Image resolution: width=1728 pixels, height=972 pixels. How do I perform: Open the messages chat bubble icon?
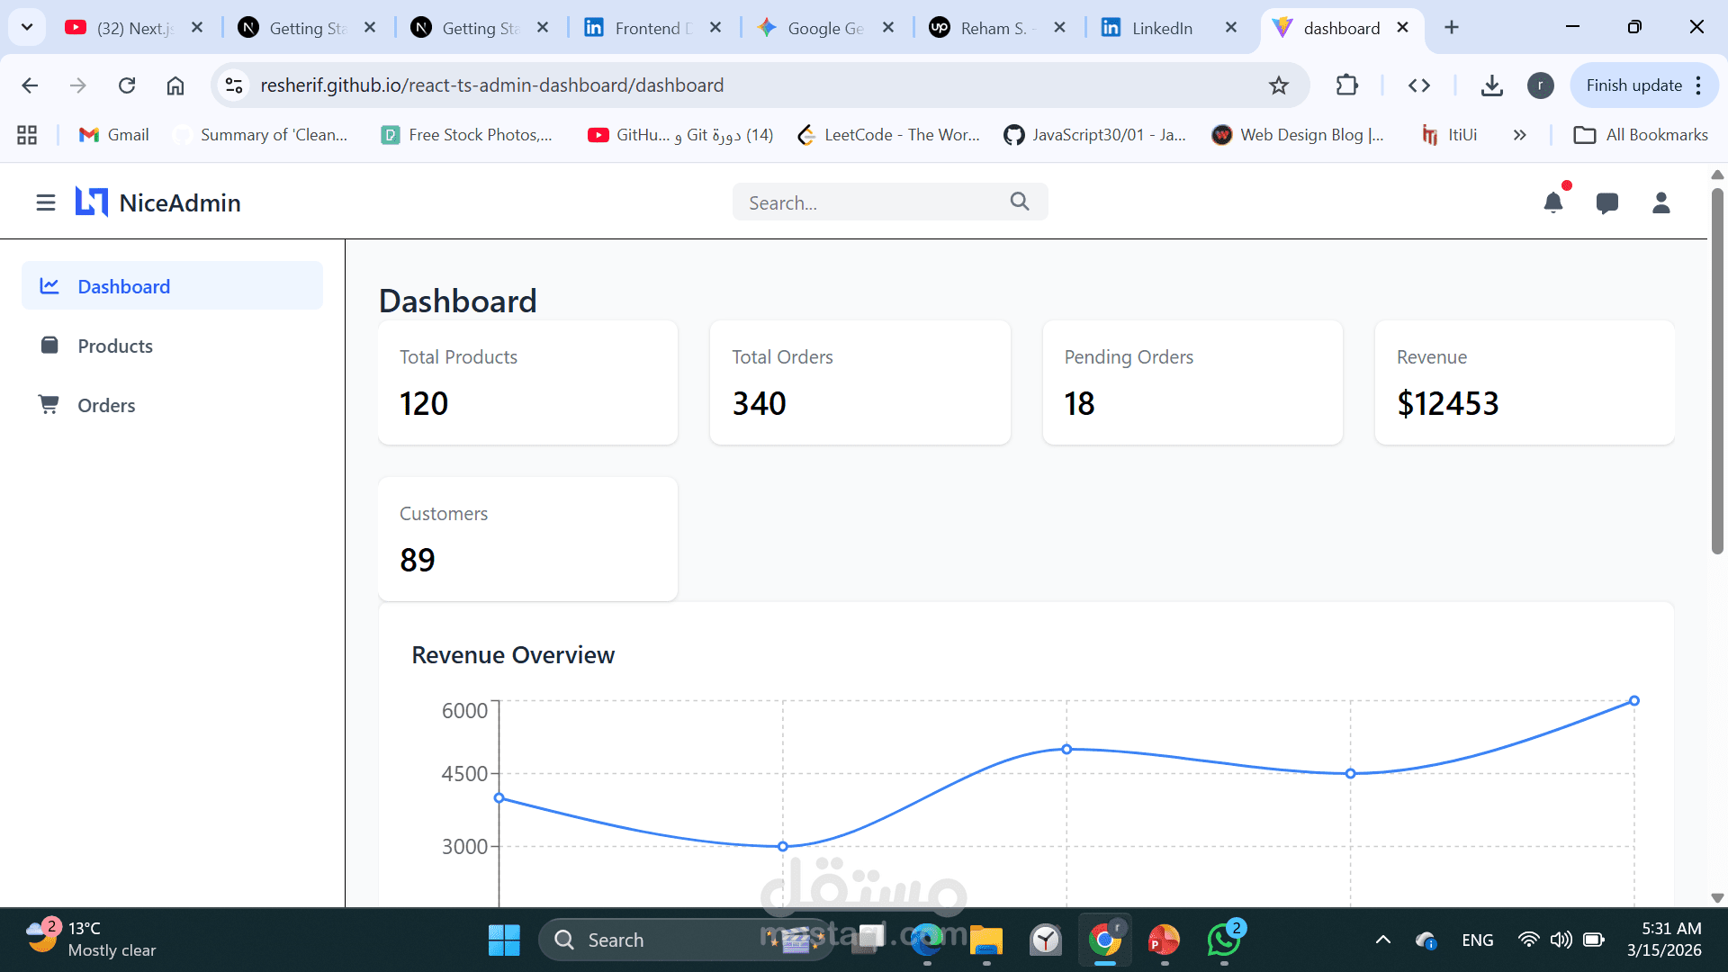(x=1607, y=202)
